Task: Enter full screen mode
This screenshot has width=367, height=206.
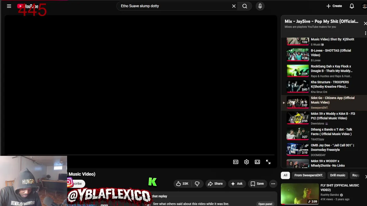Action: point(268,162)
